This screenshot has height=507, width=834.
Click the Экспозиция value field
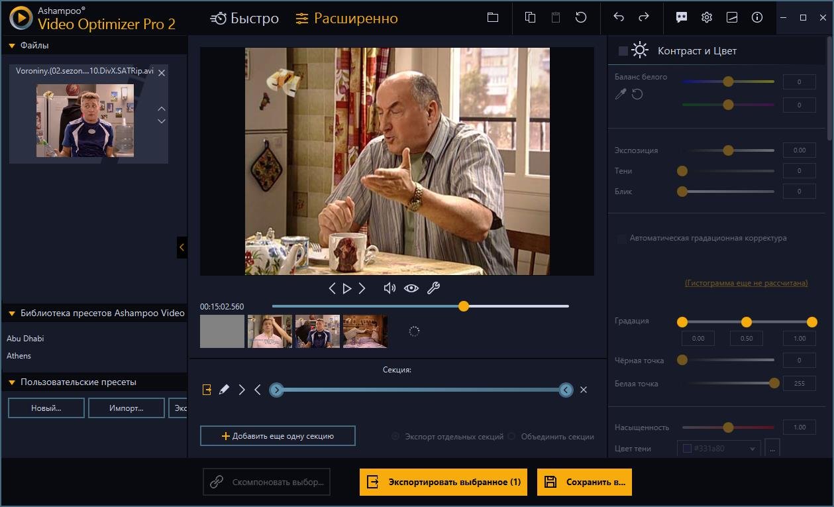pyautogui.click(x=800, y=150)
